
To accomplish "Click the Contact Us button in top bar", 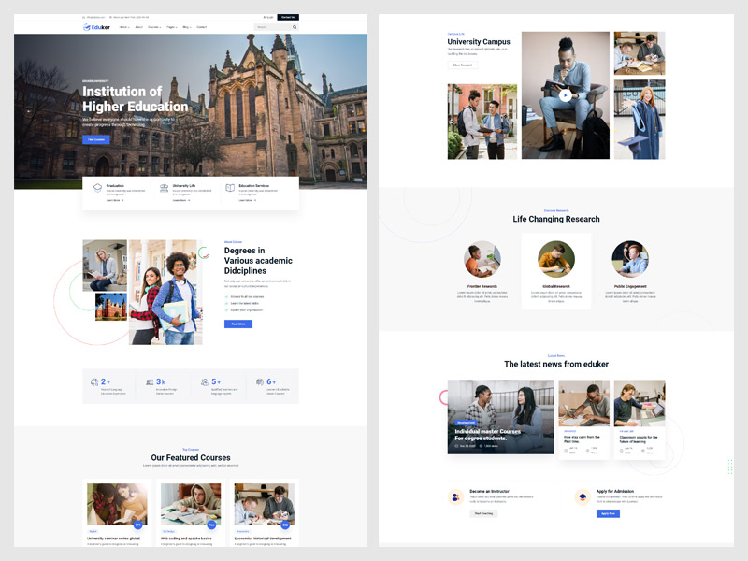I will pos(287,17).
